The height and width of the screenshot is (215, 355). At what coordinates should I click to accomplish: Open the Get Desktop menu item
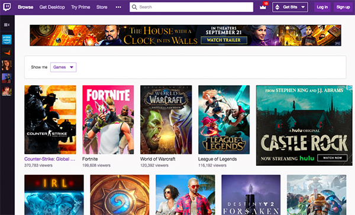tap(52, 7)
